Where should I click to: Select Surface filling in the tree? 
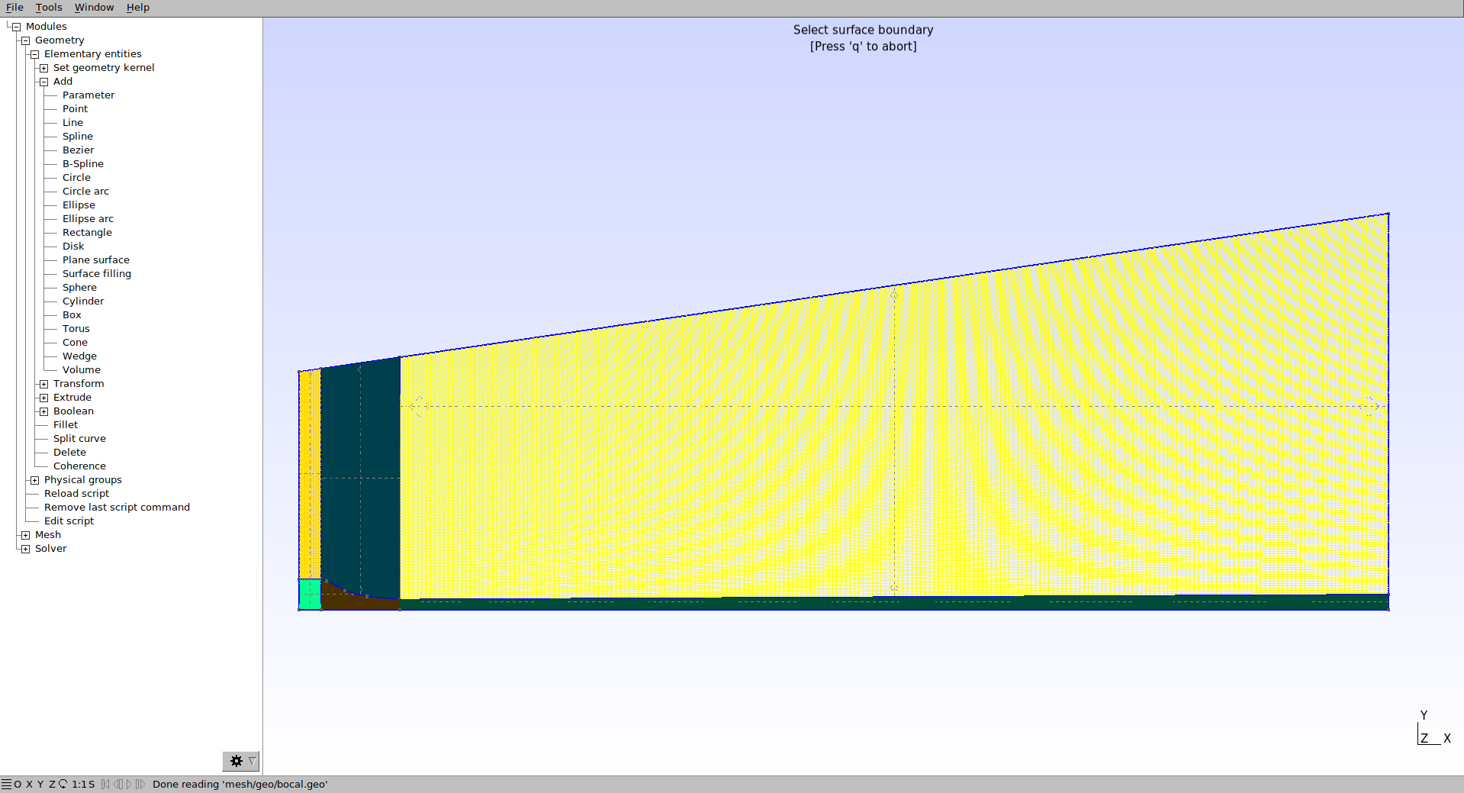(97, 274)
